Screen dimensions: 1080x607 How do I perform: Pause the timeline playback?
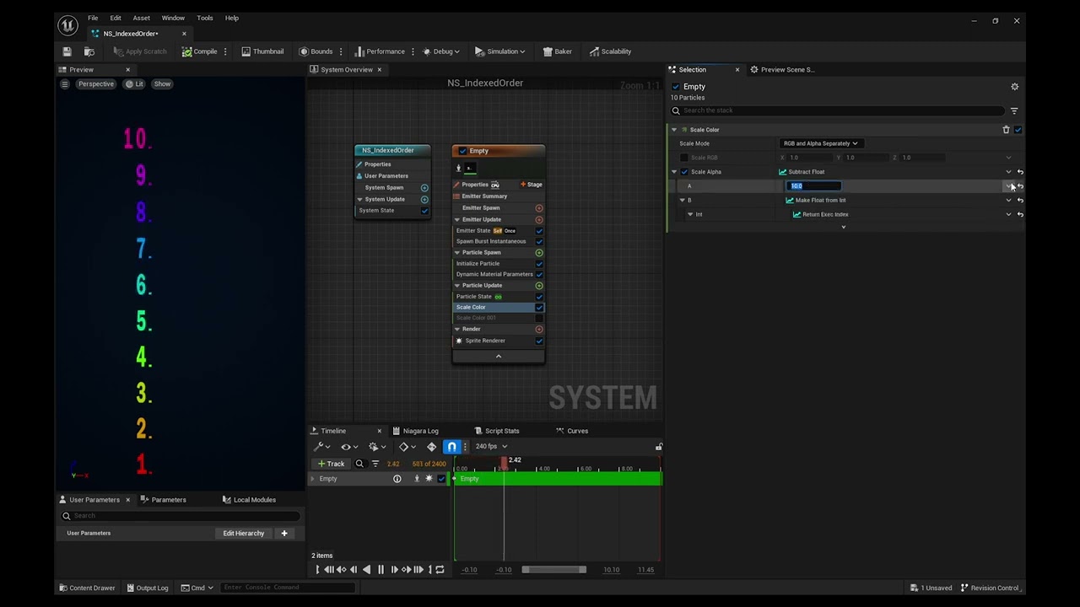pyautogui.click(x=381, y=570)
